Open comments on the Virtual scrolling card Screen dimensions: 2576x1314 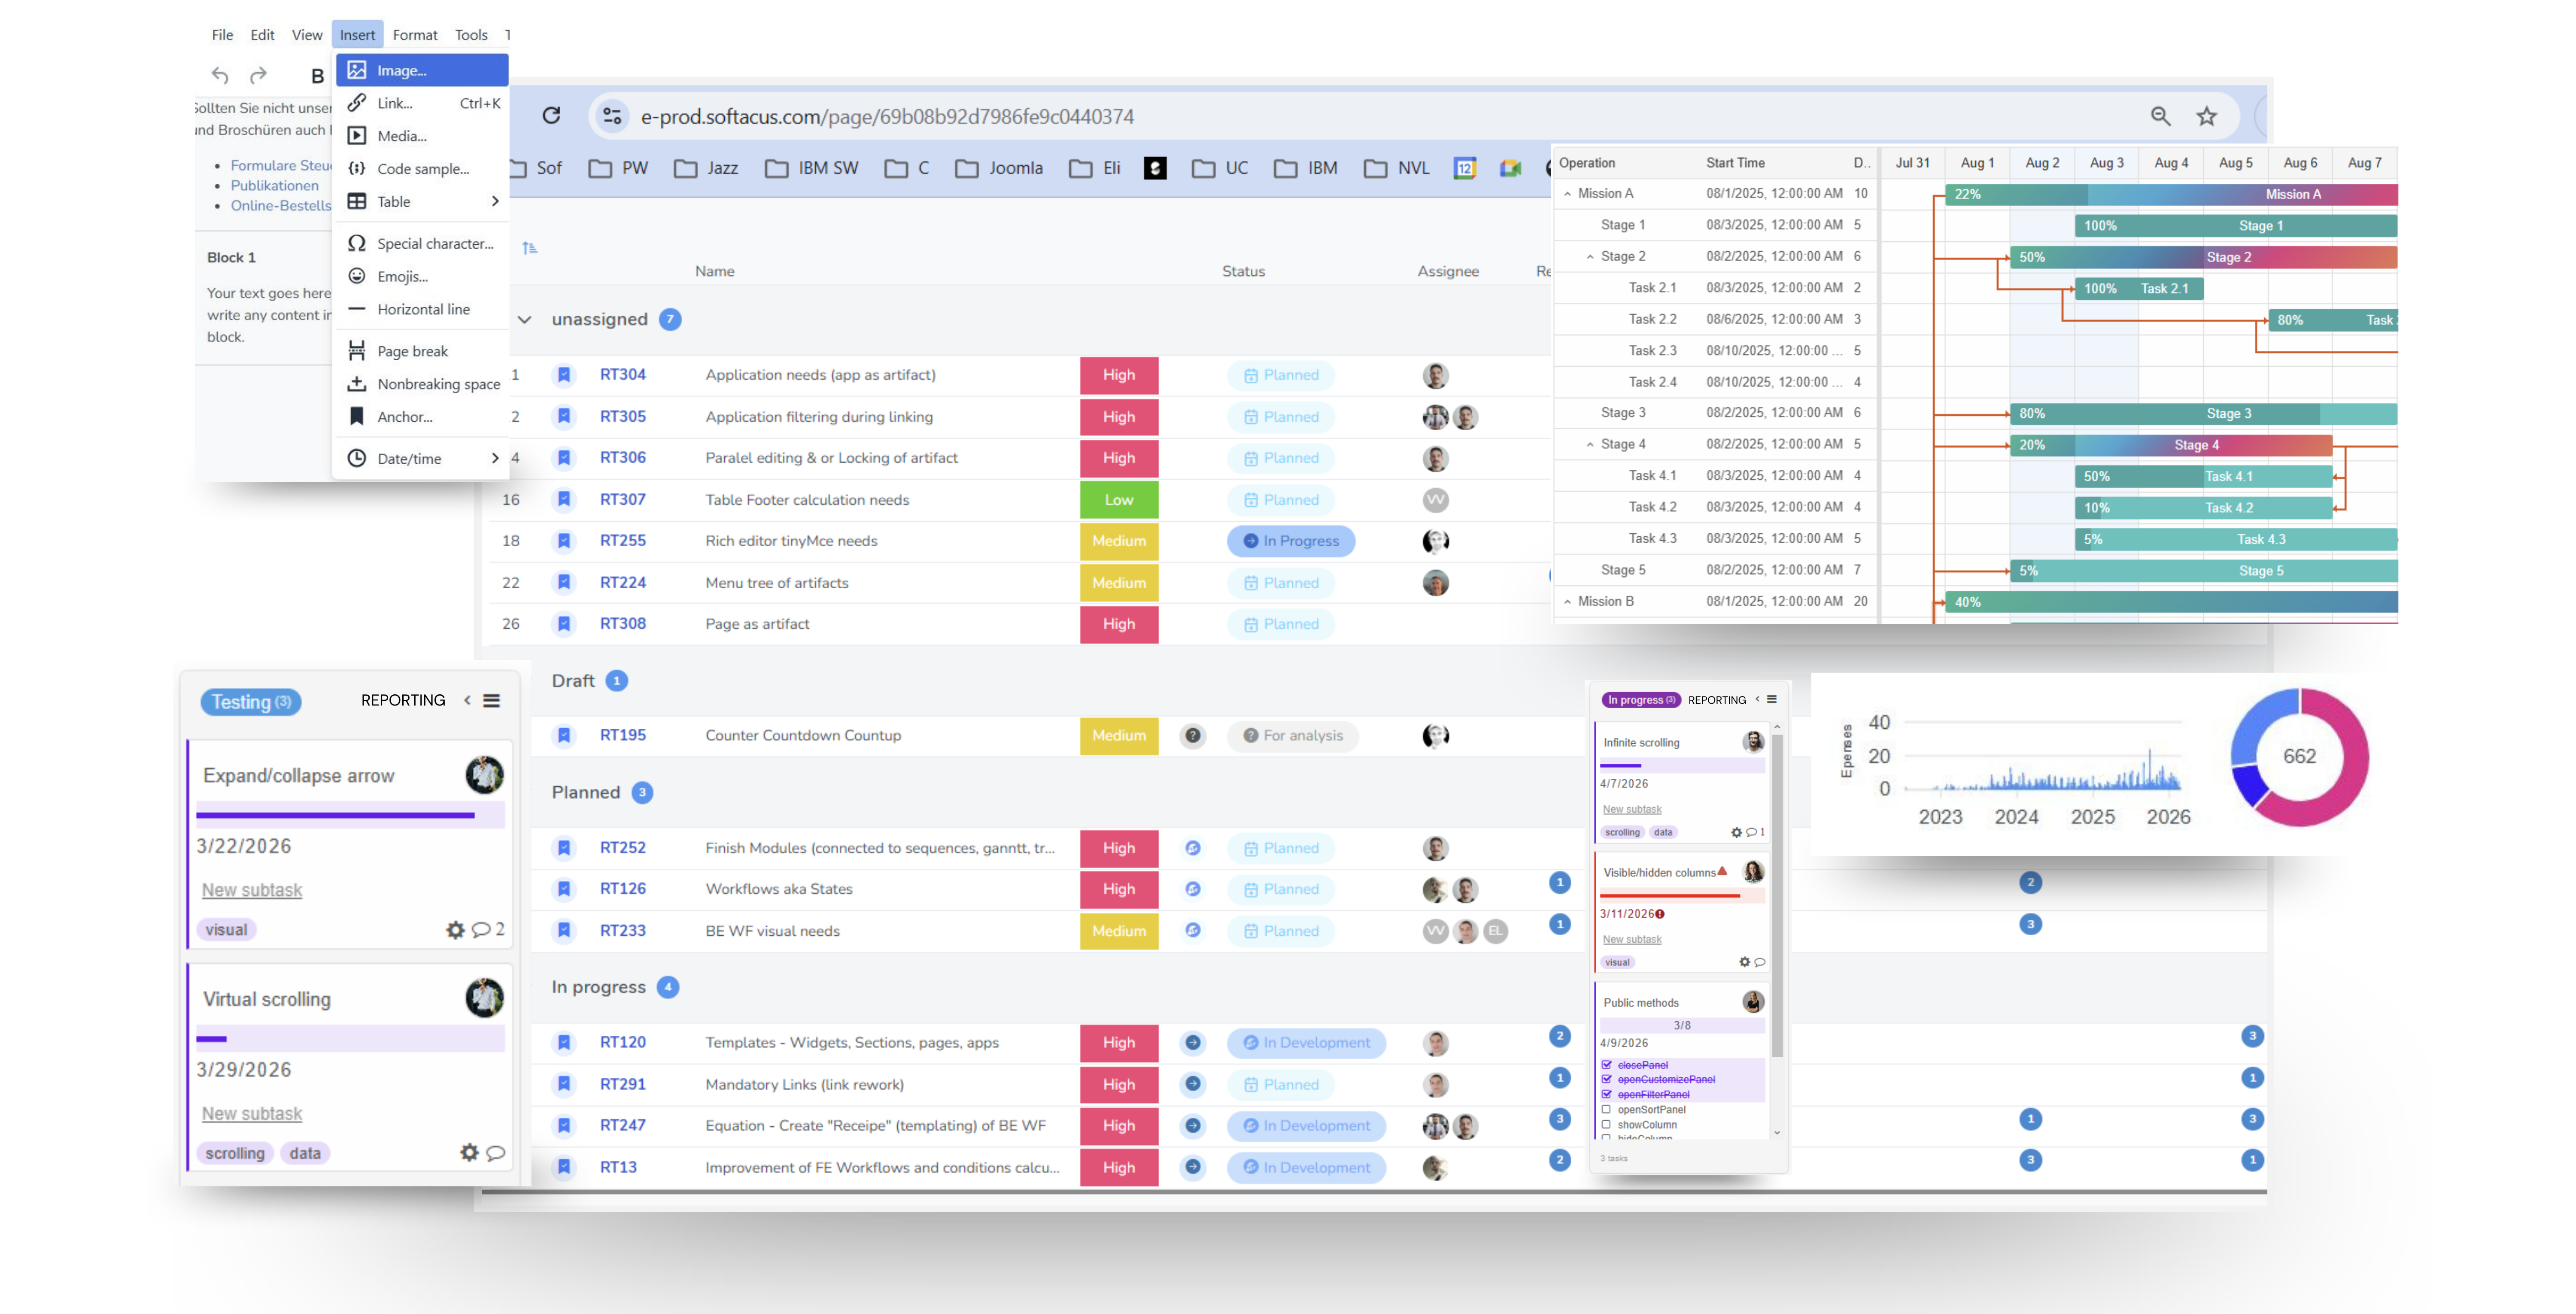(x=495, y=1153)
